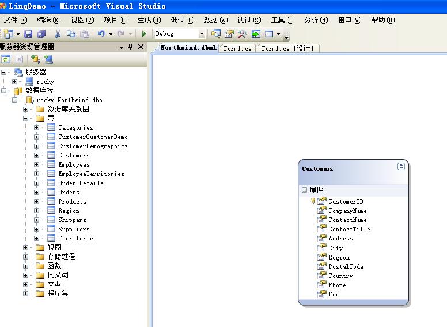Collapse the Customers entity box with the chevron

(401, 166)
